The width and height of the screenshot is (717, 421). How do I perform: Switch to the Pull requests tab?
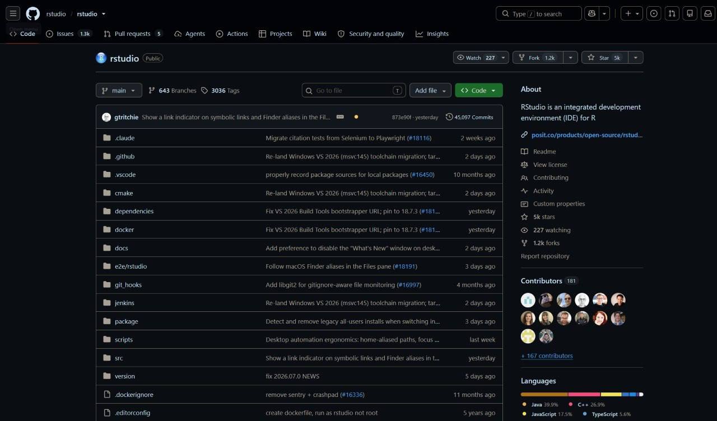pos(133,34)
